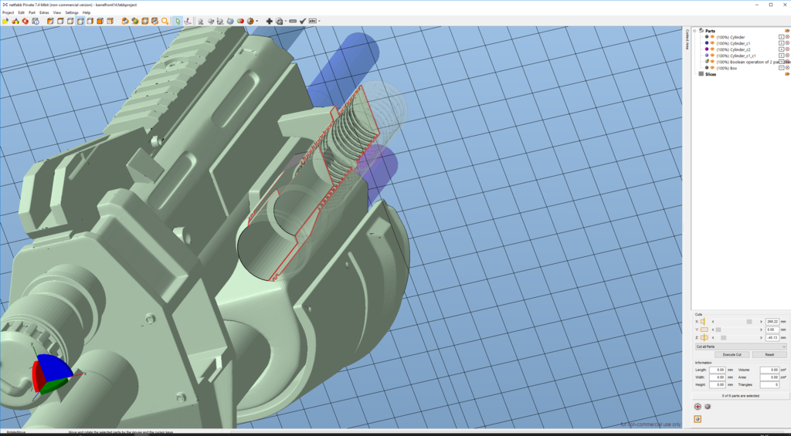Click left arrow of Y cut slider
The width and height of the screenshot is (791, 436).
[x=713, y=330]
